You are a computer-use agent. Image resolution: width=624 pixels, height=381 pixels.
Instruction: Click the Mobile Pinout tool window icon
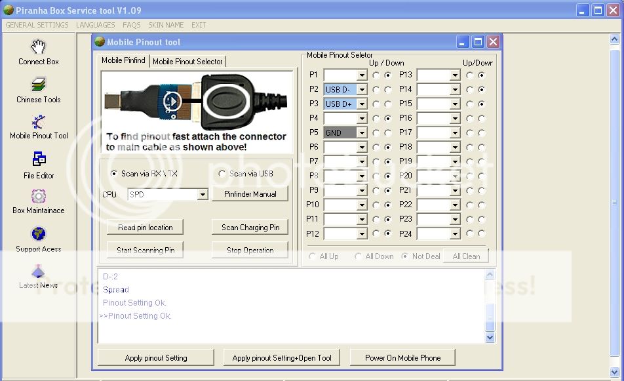pyautogui.click(x=100, y=41)
